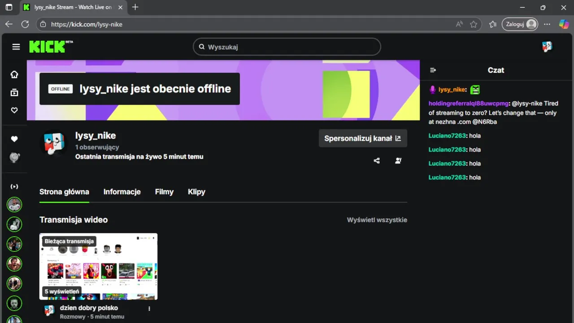Open Browse icon in left sidebar

[14, 92]
